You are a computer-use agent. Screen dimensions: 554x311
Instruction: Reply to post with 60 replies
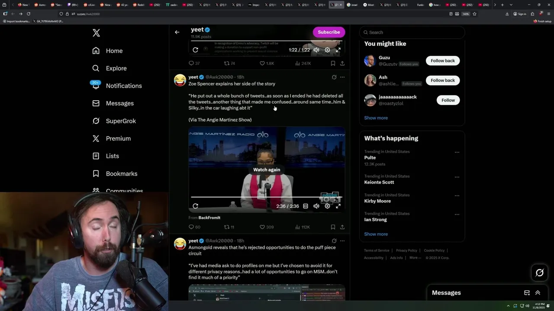[194, 227]
